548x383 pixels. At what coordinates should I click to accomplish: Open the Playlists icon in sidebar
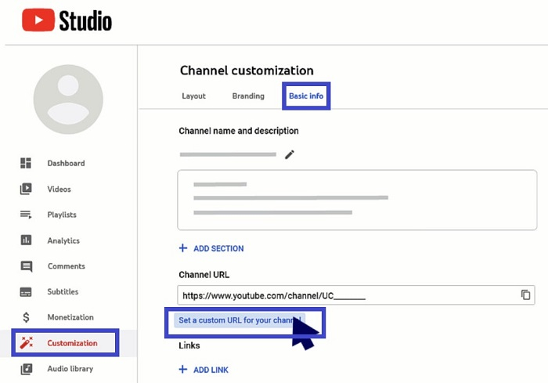(26, 215)
